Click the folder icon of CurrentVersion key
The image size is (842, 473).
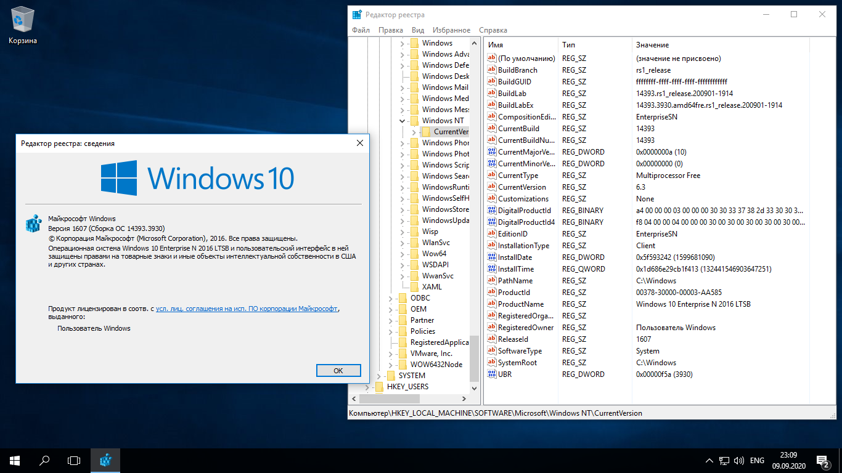[x=426, y=131]
